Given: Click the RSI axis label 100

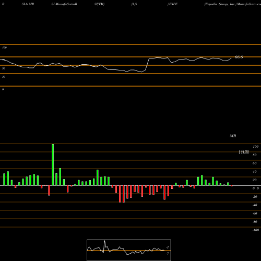Looking at the screenshot, I should pos(4,48).
